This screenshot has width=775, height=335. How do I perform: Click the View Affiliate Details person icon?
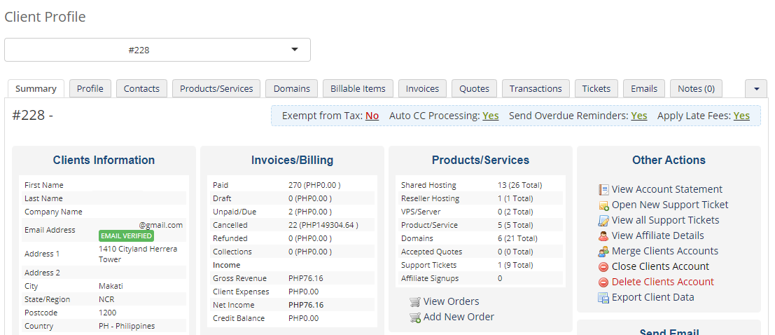[x=603, y=236]
